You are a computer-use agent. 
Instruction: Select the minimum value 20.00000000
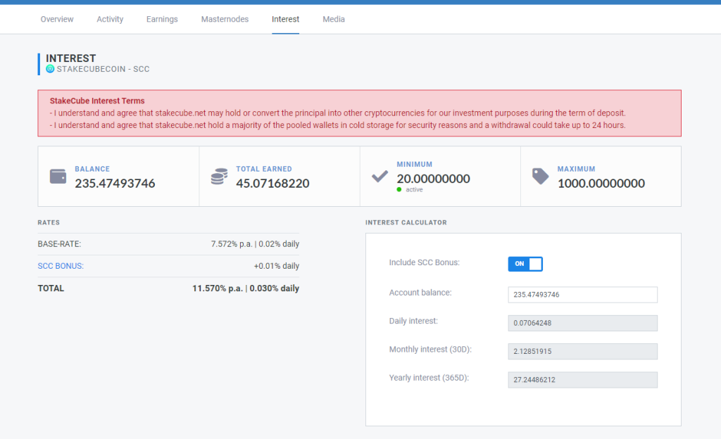(x=433, y=179)
